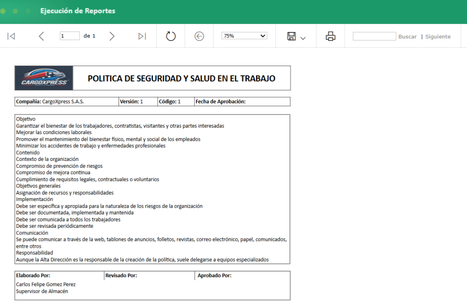Image resolution: width=467 pixels, height=304 pixels.
Task: Jump to the last page
Action: tap(142, 36)
